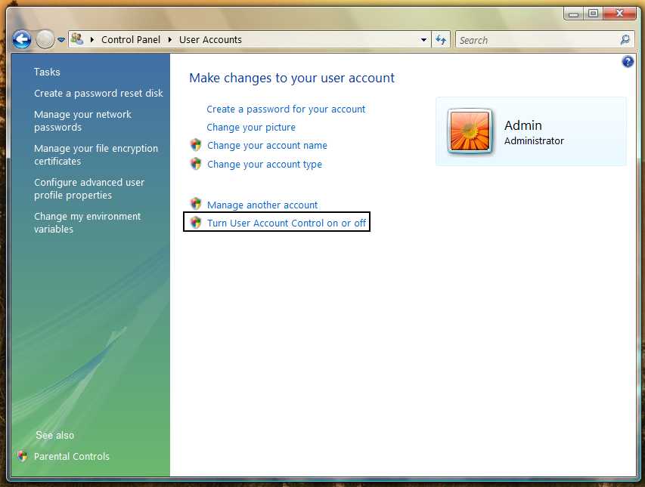Minimize the User Accounts window
The image size is (645, 487).
pos(573,14)
